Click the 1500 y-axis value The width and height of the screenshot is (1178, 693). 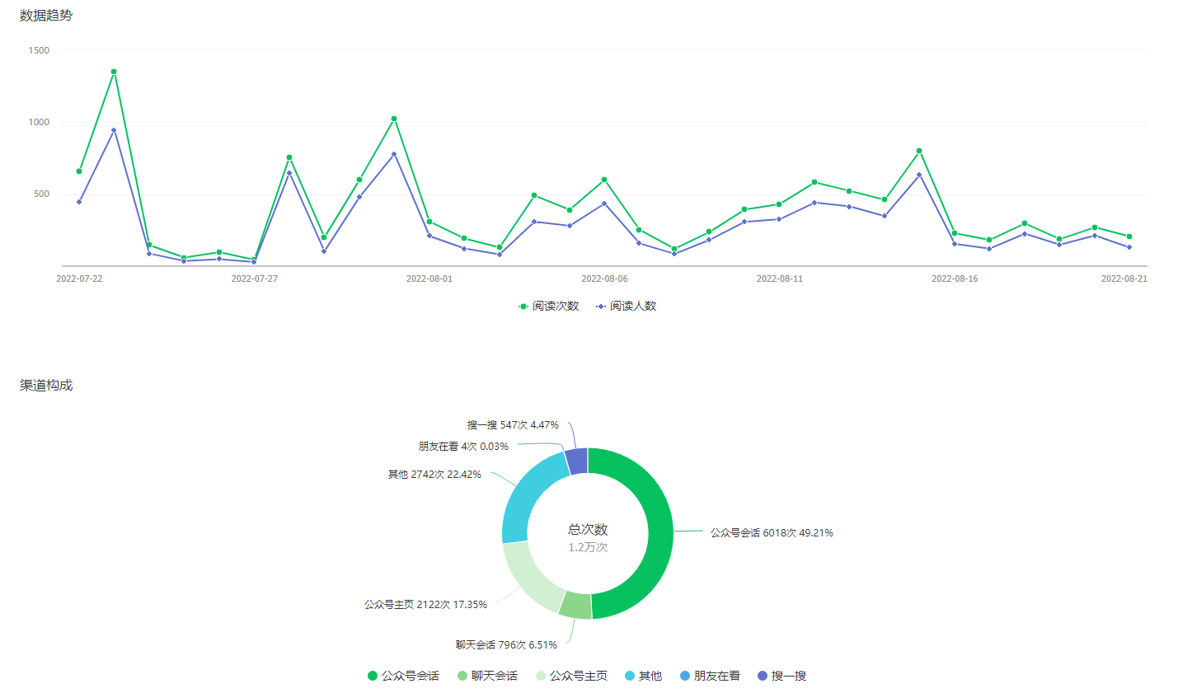tap(39, 50)
